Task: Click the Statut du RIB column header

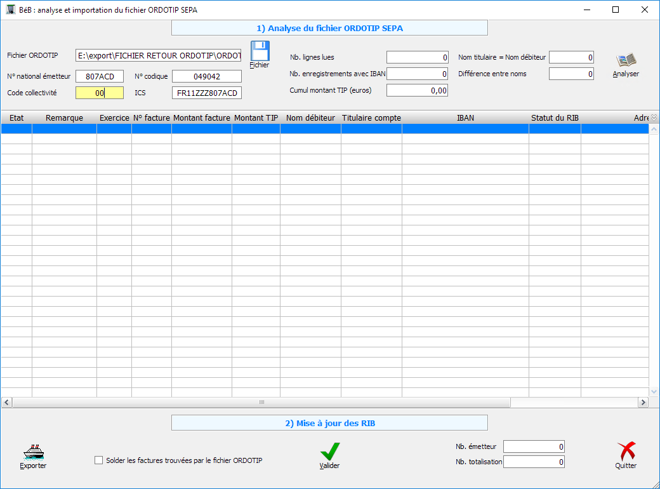Action: point(555,118)
